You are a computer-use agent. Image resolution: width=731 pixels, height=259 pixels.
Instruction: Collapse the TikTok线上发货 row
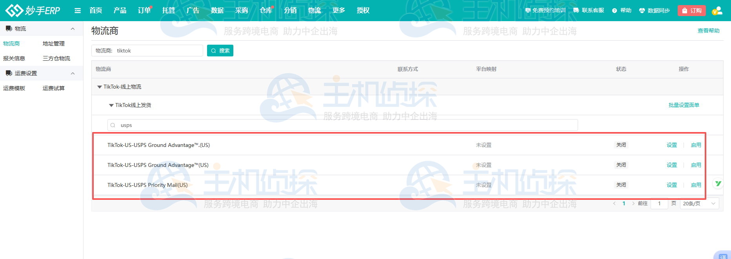tap(111, 105)
